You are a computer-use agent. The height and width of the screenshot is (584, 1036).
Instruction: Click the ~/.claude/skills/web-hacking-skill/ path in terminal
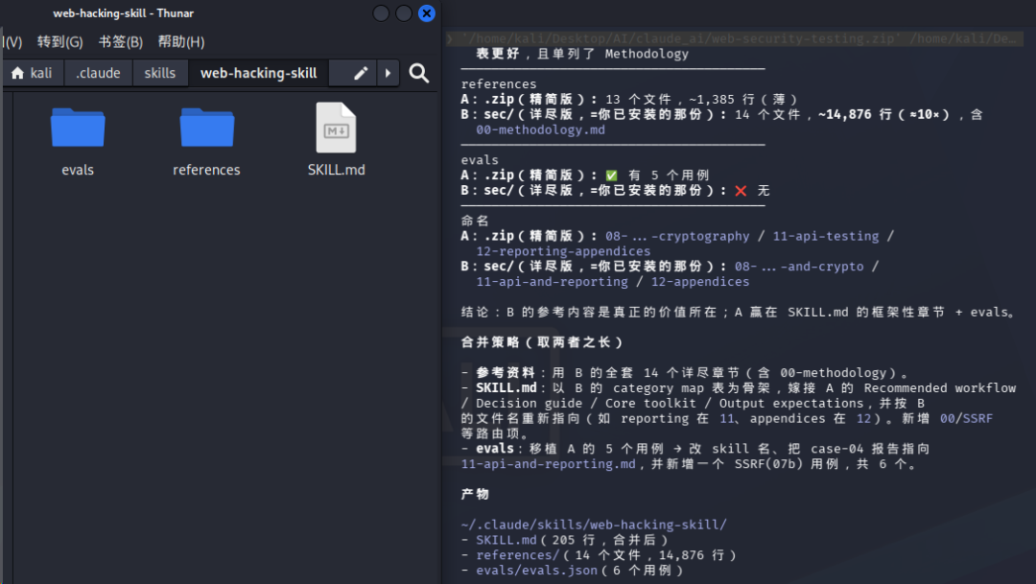(594, 525)
